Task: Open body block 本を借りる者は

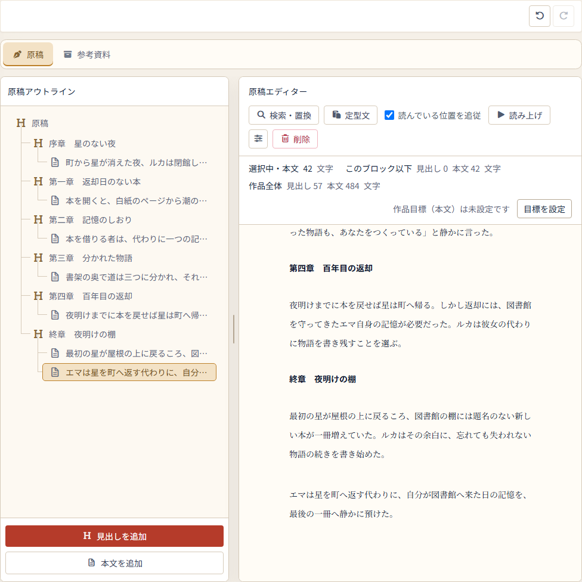Action: click(129, 239)
